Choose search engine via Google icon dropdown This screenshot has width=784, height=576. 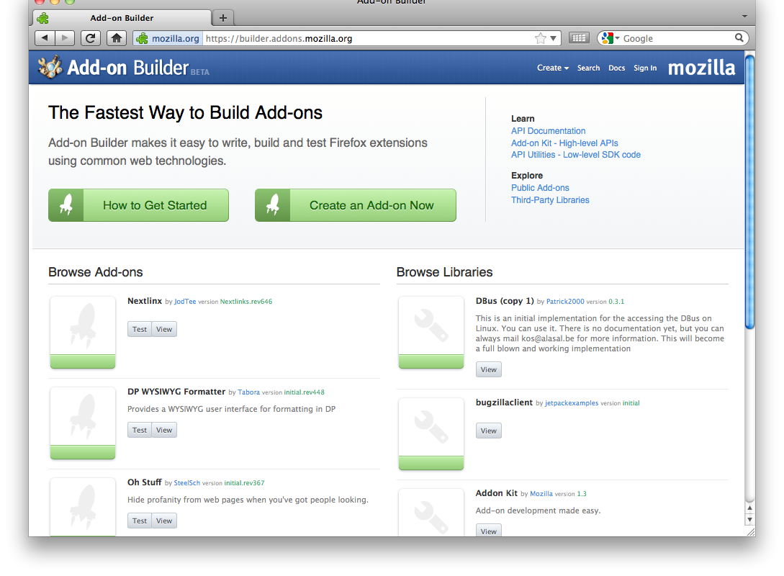point(610,38)
